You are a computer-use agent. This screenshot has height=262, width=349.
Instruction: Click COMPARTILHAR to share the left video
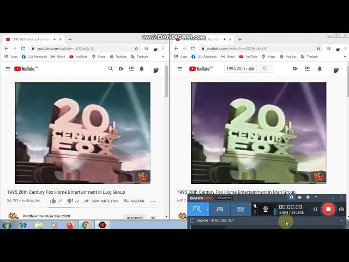pos(100,201)
